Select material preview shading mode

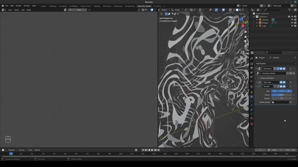[x=240, y=10]
